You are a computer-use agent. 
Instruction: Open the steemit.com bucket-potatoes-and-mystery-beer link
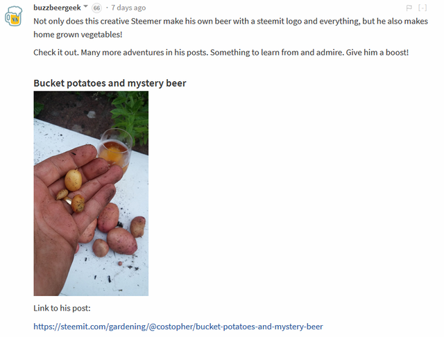point(178,326)
